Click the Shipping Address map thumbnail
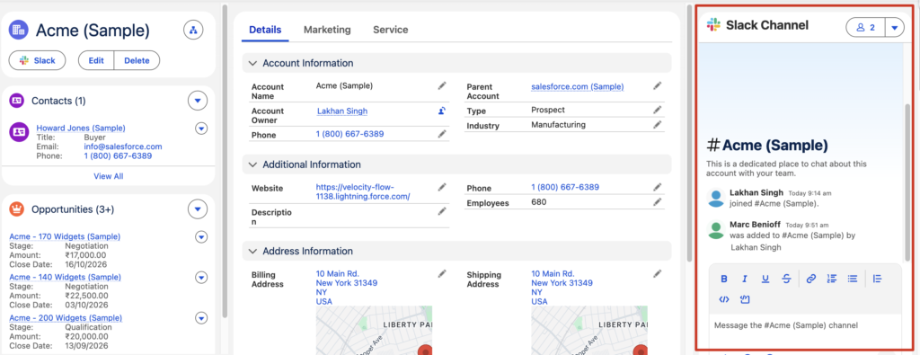 point(589,330)
